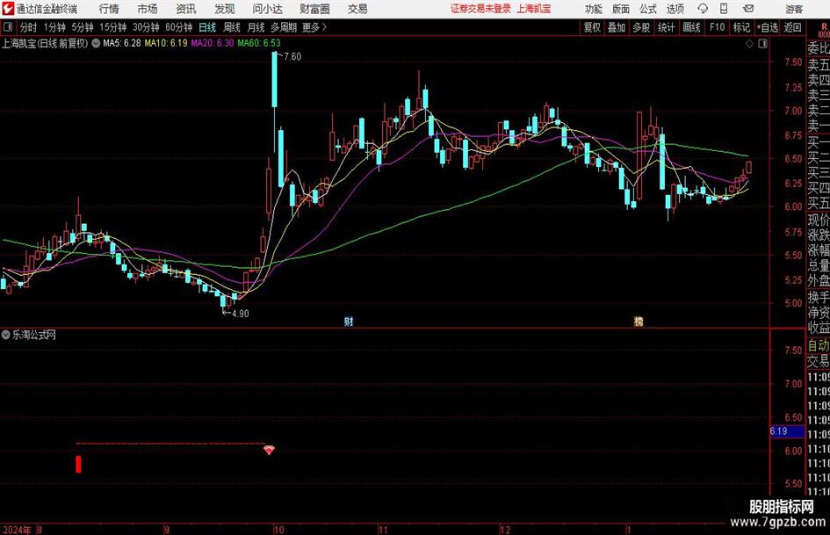Open the 问小达 menu
The image size is (830, 535).
click(x=267, y=9)
